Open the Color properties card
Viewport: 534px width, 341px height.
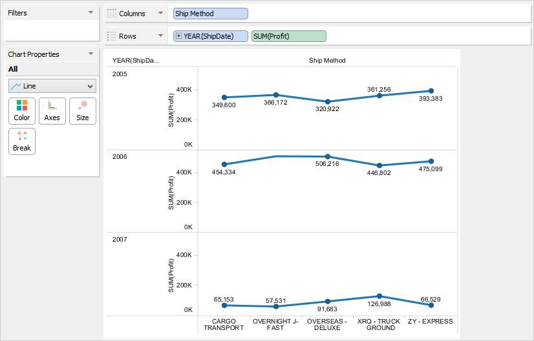coord(22,110)
